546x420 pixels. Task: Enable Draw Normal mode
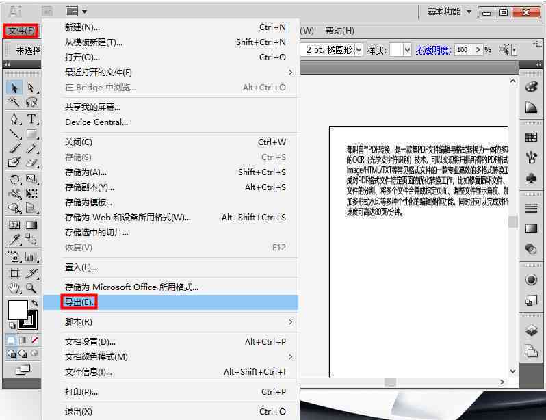point(12,354)
